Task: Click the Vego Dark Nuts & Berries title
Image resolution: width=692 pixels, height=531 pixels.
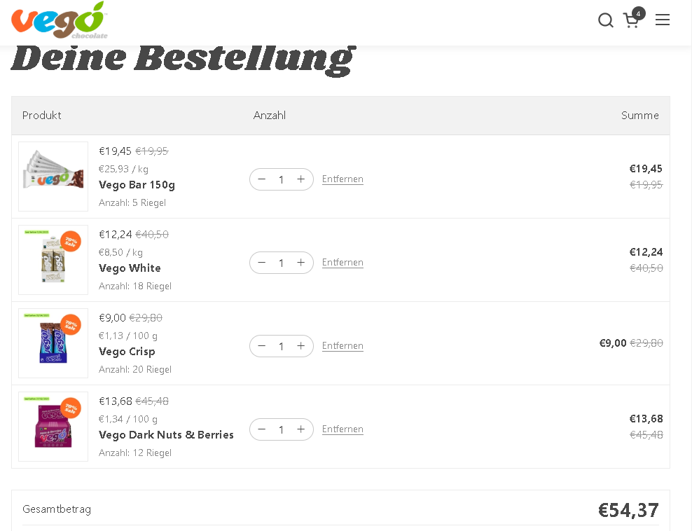Action: pos(166,435)
